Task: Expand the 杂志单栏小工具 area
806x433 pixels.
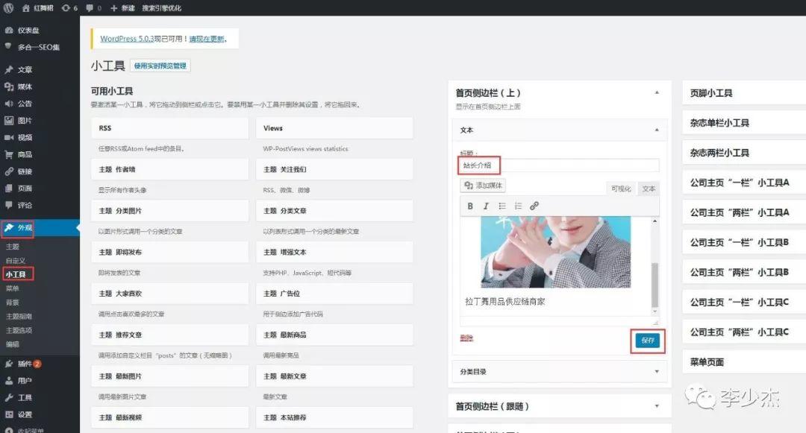Action: [x=744, y=123]
